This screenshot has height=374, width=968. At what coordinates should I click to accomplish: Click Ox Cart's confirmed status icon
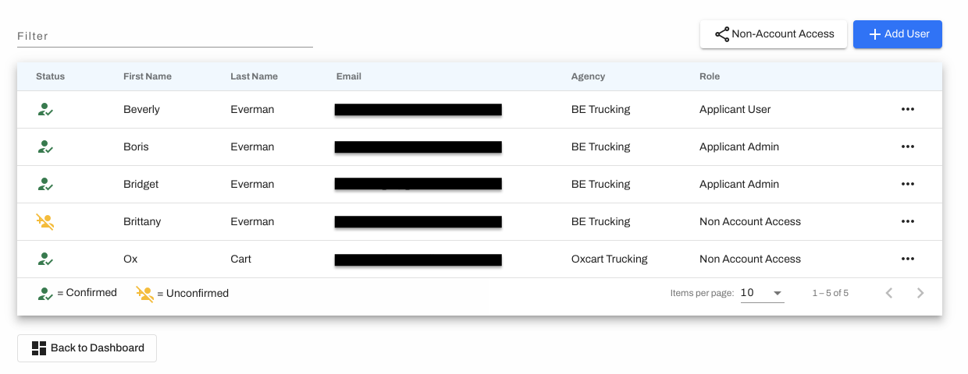pyautogui.click(x=45, y=259)
